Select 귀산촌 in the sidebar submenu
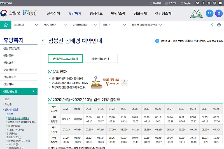Screen dimensions: 224x149 (8, 104)
